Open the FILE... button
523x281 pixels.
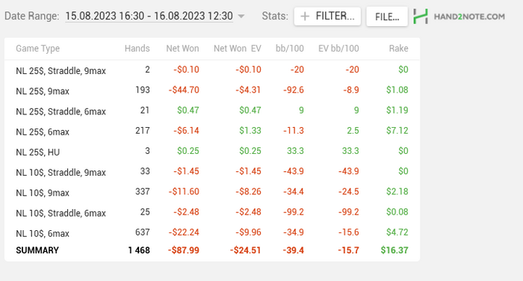pyautogui.click(x=387, y=16)
